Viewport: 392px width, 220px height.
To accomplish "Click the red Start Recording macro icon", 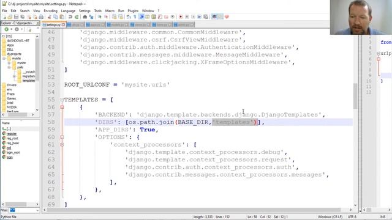I will point(181,17).
